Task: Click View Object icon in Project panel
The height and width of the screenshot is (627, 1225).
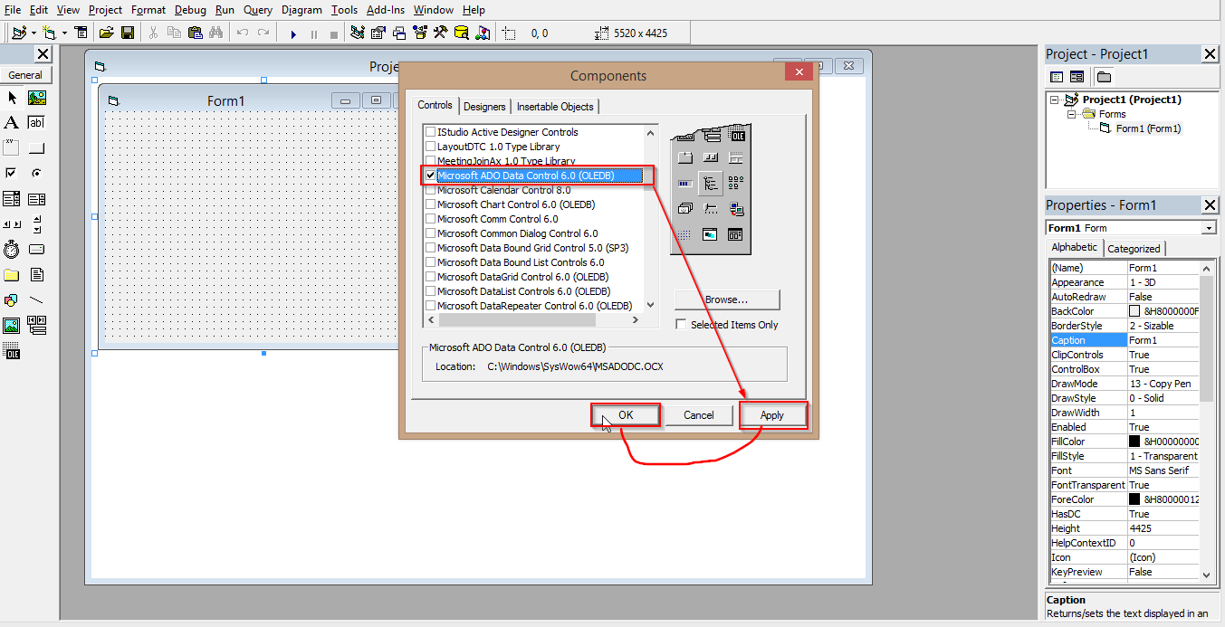Action: tap(1077, 77)
